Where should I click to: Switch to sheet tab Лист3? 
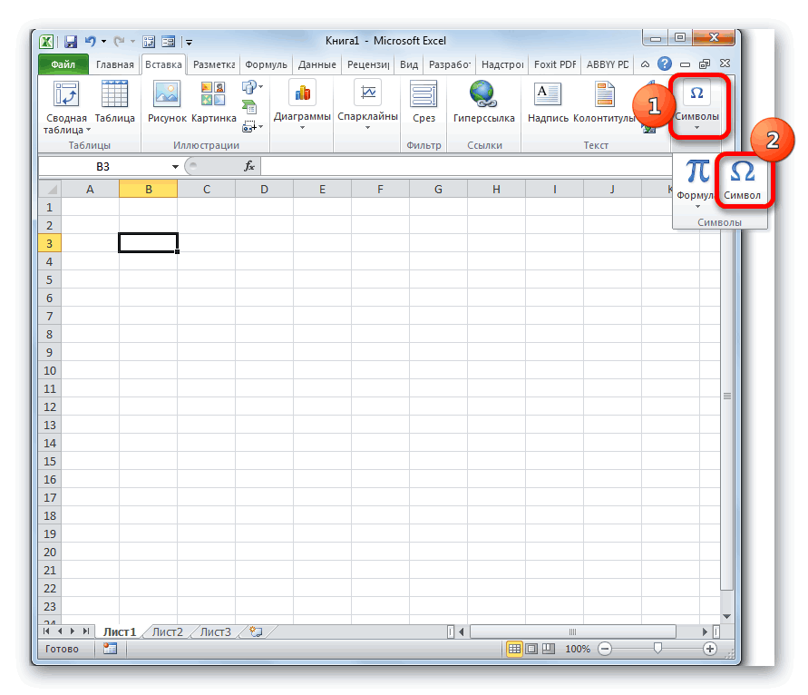click(215, 631)
